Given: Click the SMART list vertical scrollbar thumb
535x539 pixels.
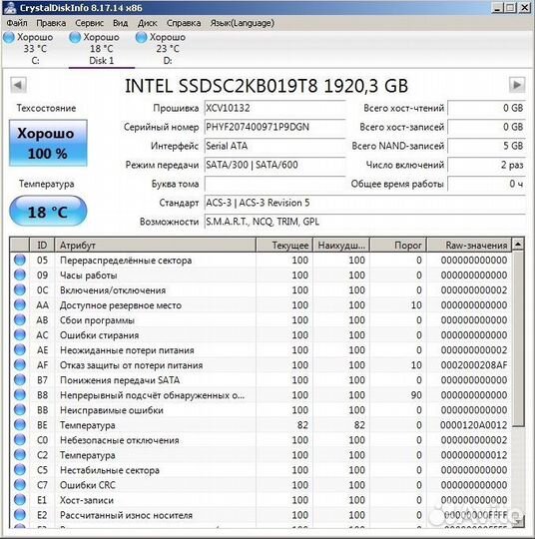Looking at the screenshot, I should tap(518, 338).
